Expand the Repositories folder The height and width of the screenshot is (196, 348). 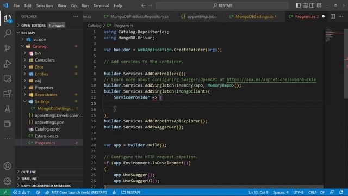(x=49, y=95)
